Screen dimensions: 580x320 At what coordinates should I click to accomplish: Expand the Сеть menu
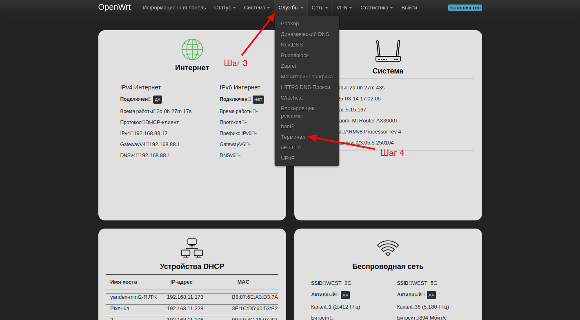(x=320, y=7)
